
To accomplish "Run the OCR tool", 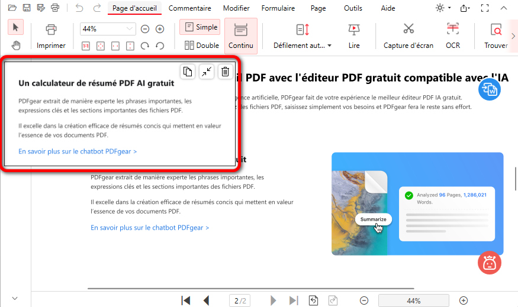I will 453,36.
